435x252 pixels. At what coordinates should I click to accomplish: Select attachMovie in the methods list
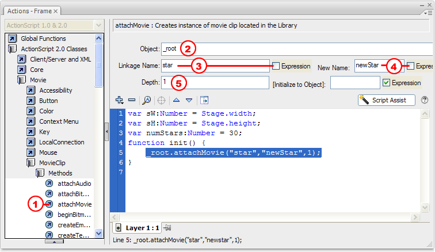74,204
